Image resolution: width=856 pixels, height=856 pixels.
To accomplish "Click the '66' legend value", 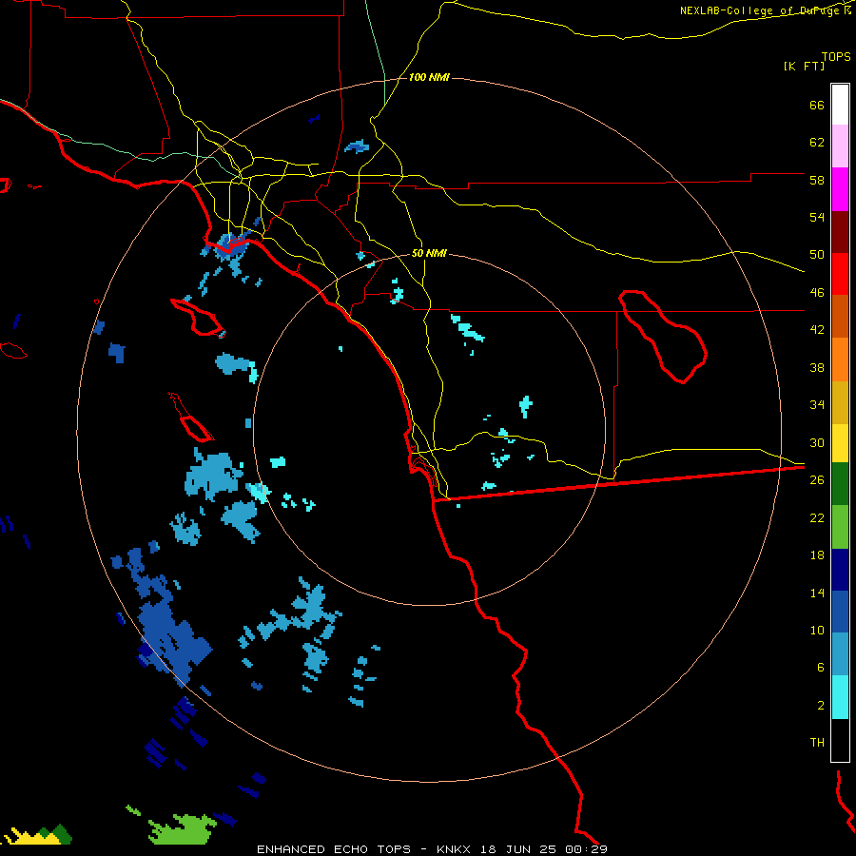I will click(817, 105).
